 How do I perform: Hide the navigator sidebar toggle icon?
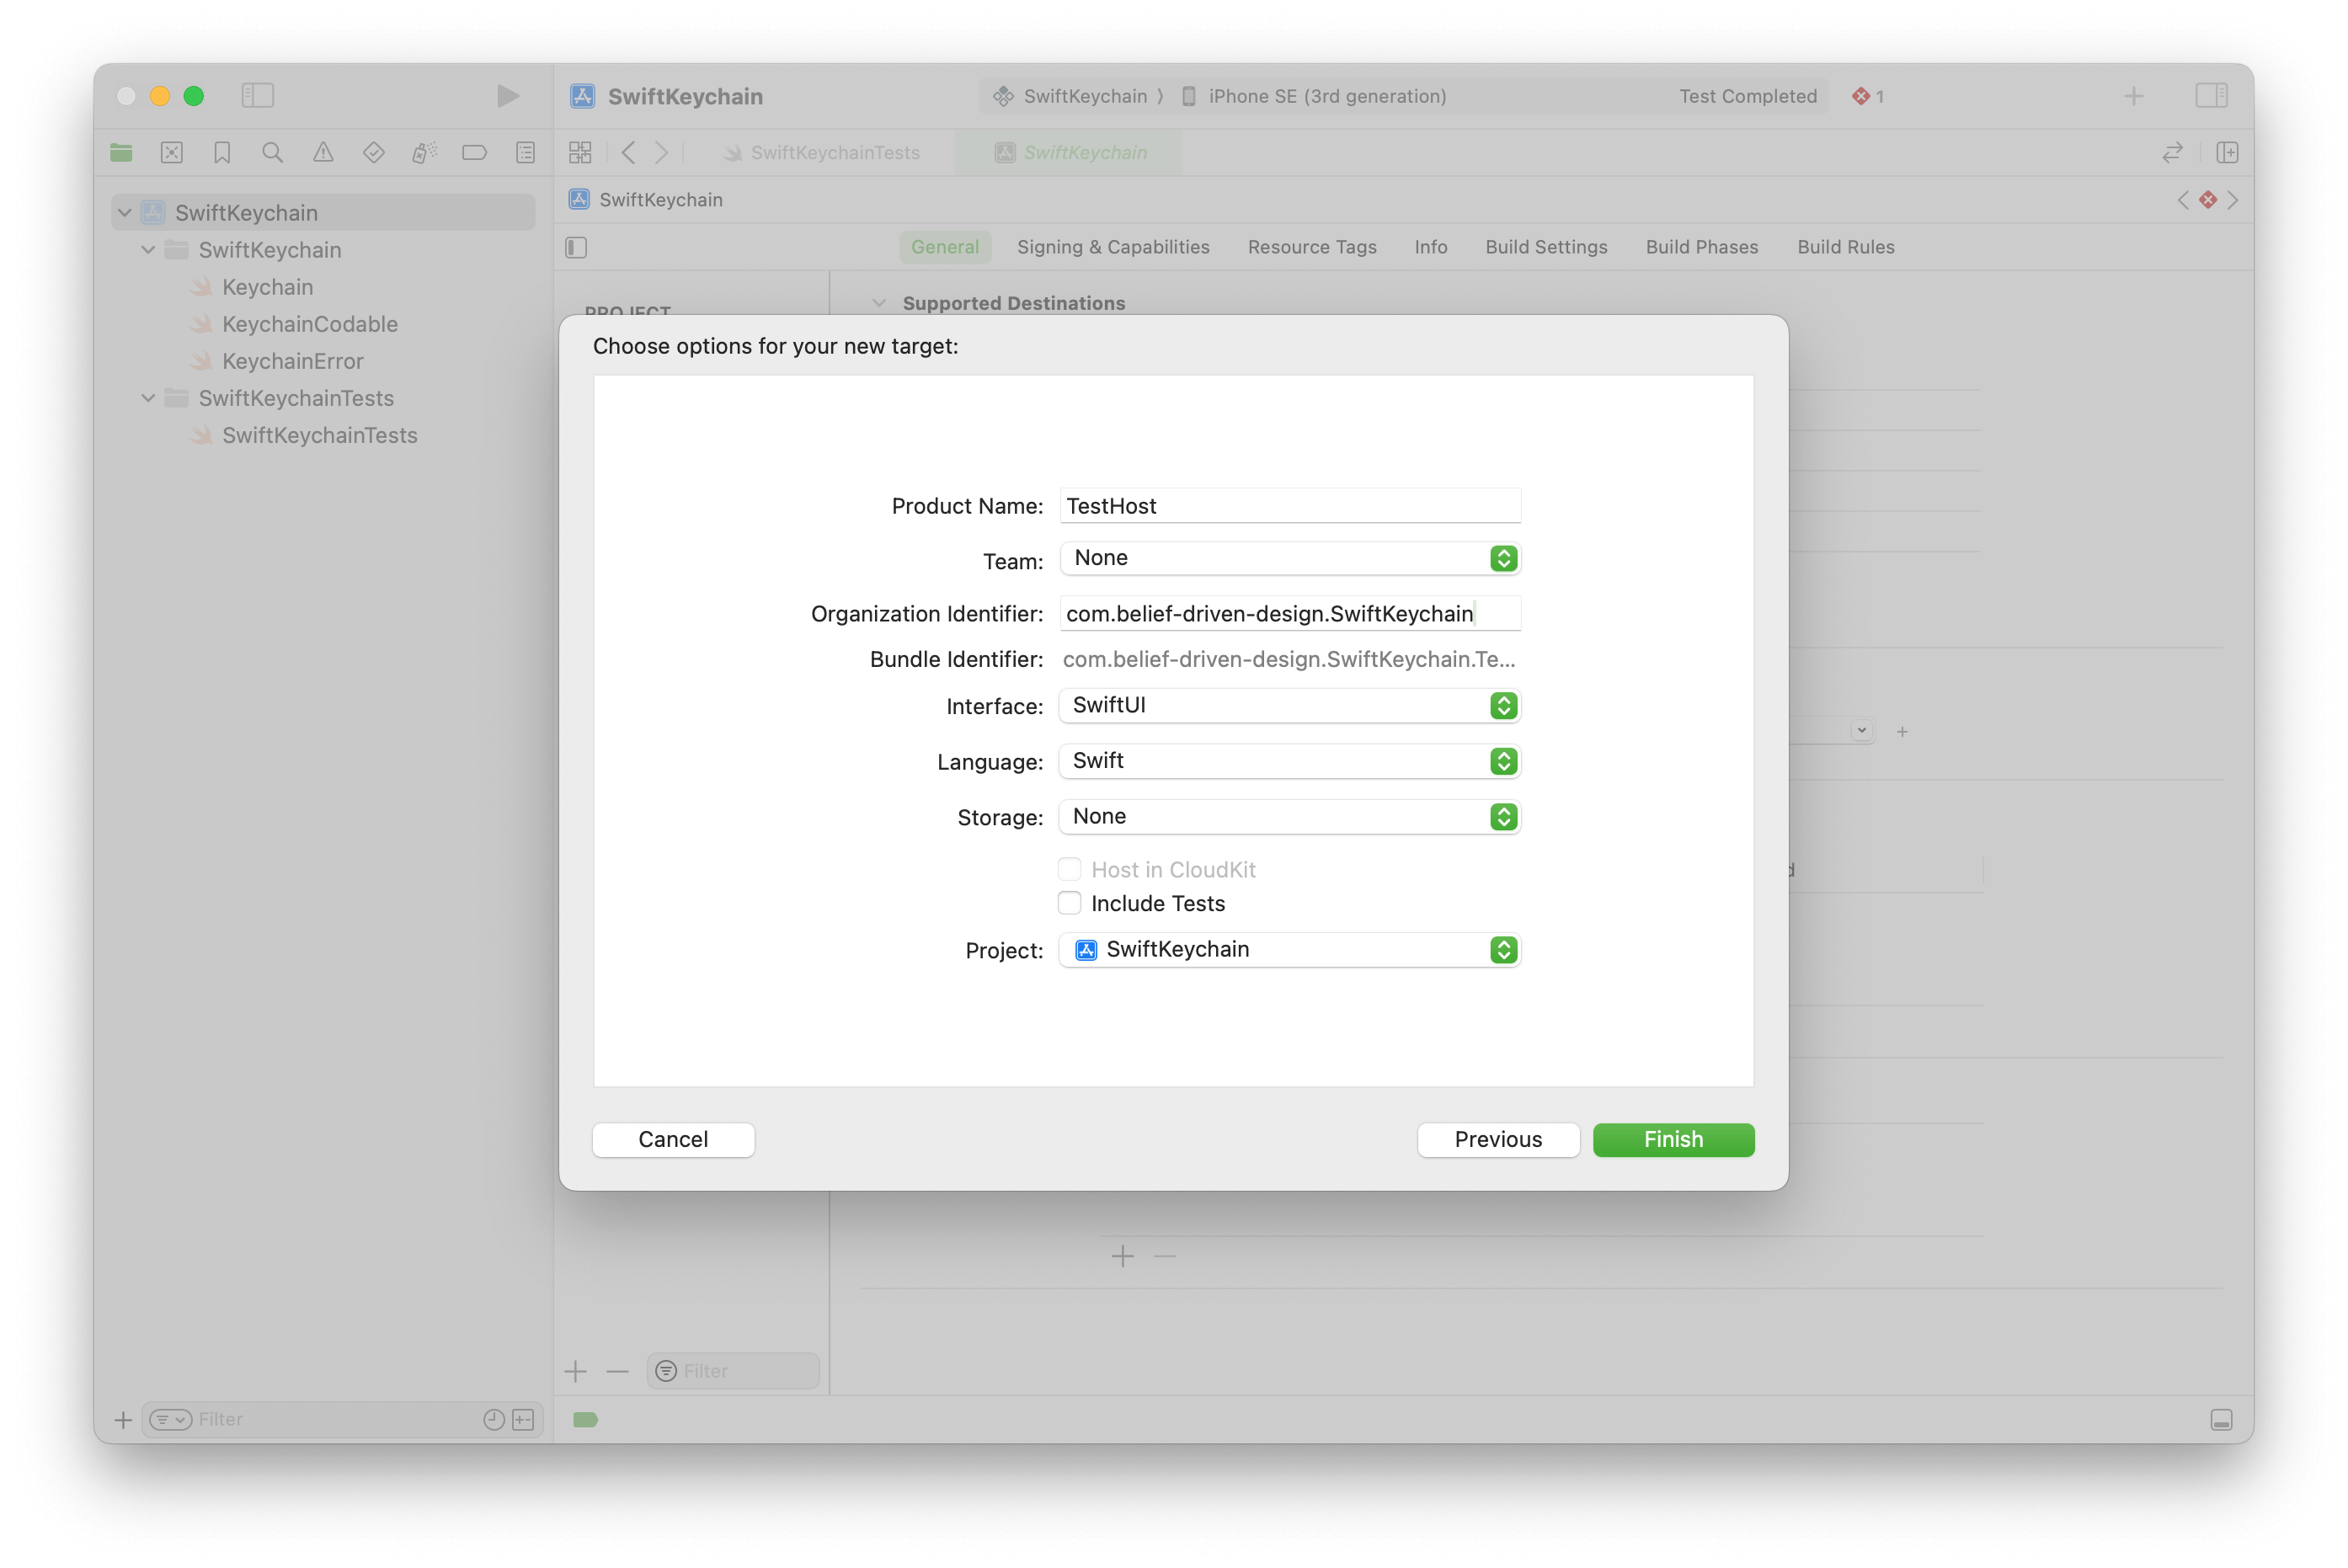click(x=257, y=95)
